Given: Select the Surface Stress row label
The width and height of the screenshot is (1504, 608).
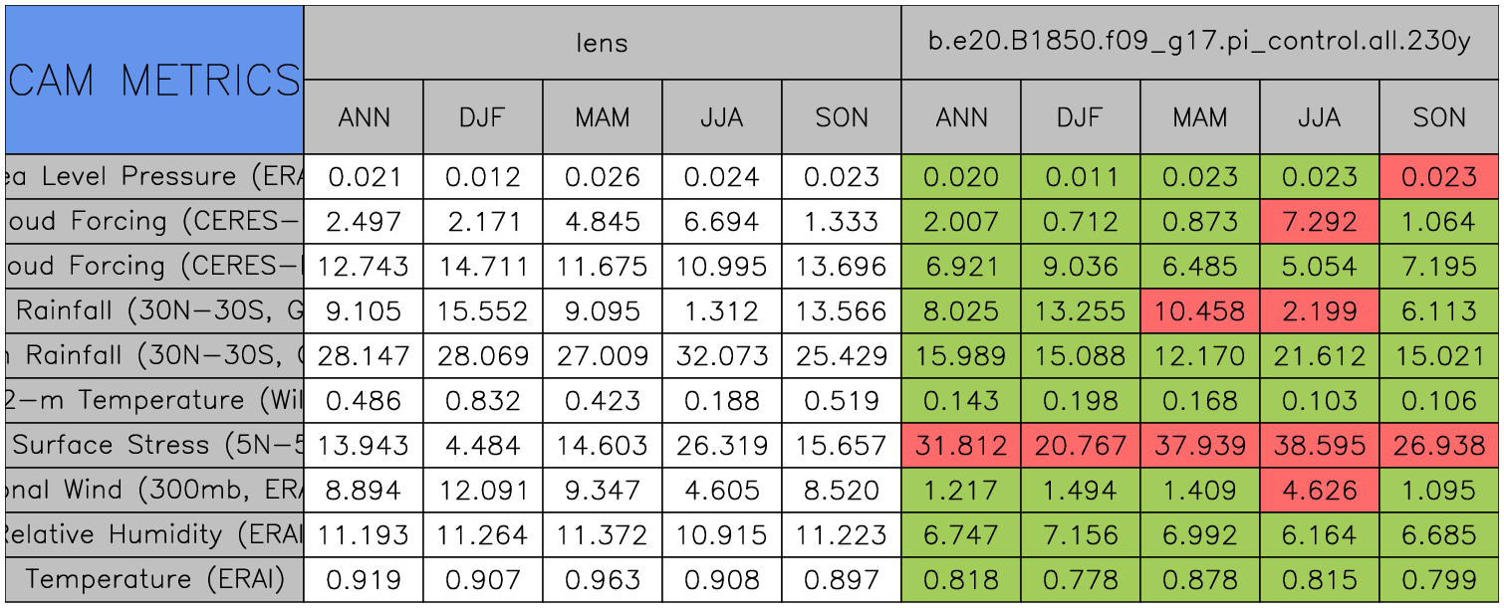Looking at the screenshot, I should (x=154, y=446).
